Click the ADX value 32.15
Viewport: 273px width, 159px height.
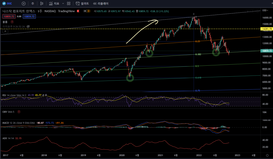point(18,138)
